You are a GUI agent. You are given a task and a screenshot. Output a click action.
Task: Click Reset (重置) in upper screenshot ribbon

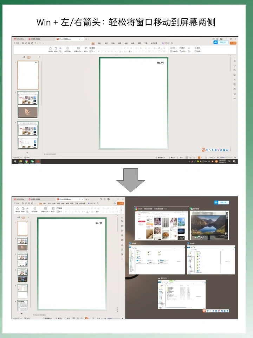92,48
